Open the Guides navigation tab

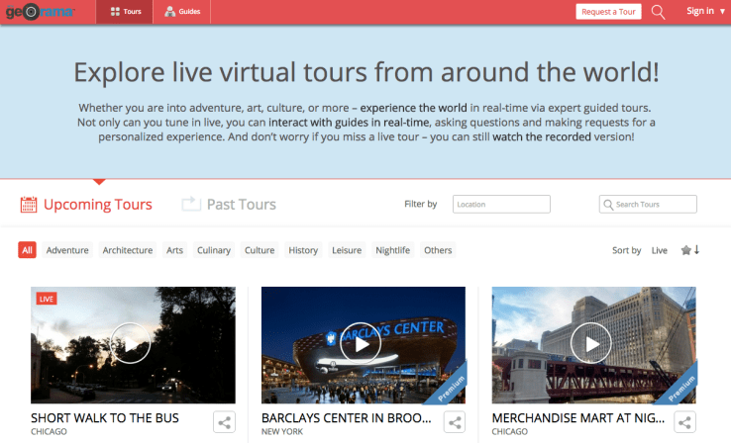tap(182, 12)
